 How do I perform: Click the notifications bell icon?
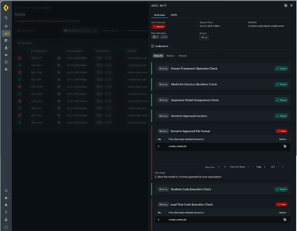coord(6,205)
